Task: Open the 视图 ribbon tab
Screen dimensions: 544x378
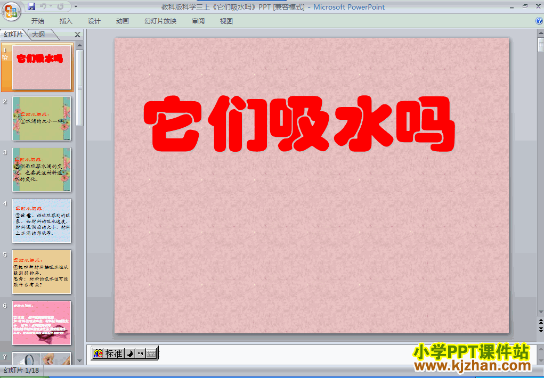Action: (x=226, y=21)
